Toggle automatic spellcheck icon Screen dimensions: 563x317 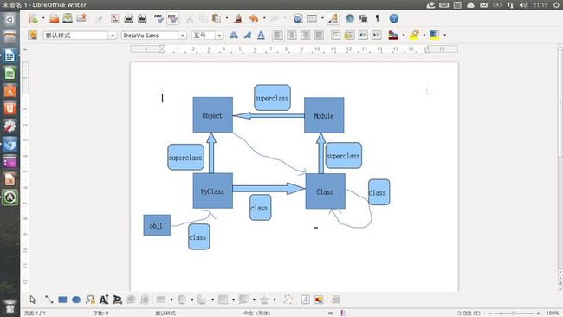tap(172, 18)
